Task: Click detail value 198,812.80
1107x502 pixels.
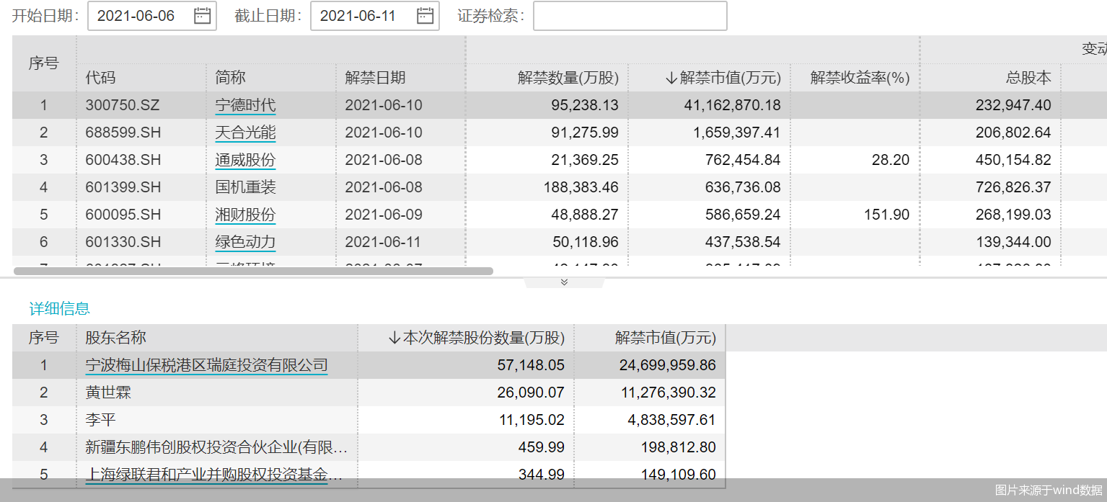Action: tap(679, 447)
